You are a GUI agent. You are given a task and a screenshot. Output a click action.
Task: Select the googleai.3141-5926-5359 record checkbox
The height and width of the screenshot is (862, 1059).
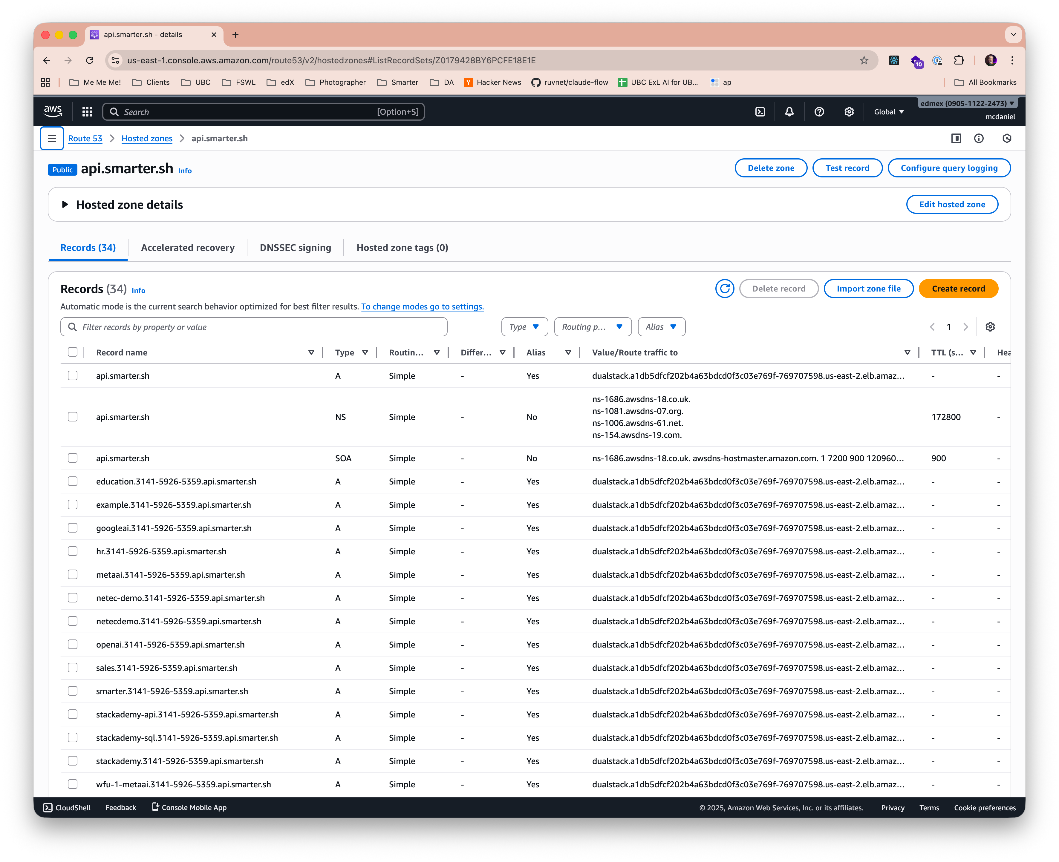tap(73, 528)
